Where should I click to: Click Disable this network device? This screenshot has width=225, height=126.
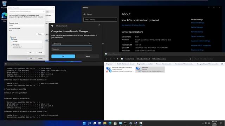[x=125, y=64]
